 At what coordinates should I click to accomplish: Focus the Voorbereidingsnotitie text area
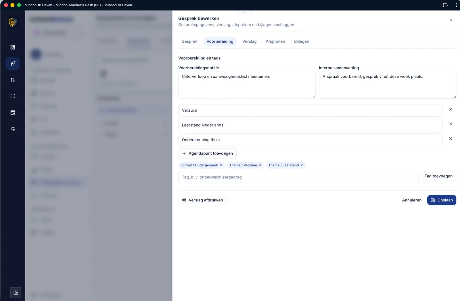[x=247, y=85]
